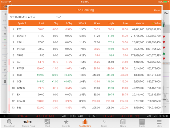Select the parallel channel lines tool
The image size is (170, 128).
coord(5,75)
